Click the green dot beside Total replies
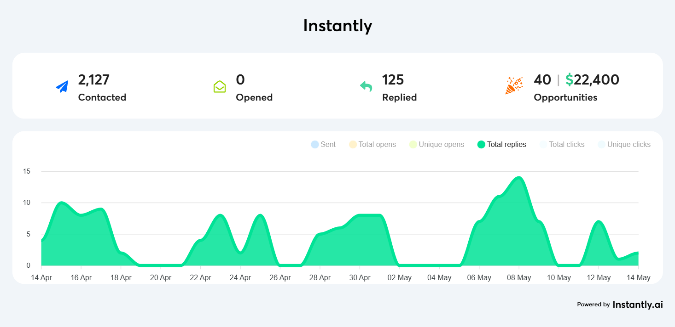Viewport: 675px width, 327px height. pos(481,144)
